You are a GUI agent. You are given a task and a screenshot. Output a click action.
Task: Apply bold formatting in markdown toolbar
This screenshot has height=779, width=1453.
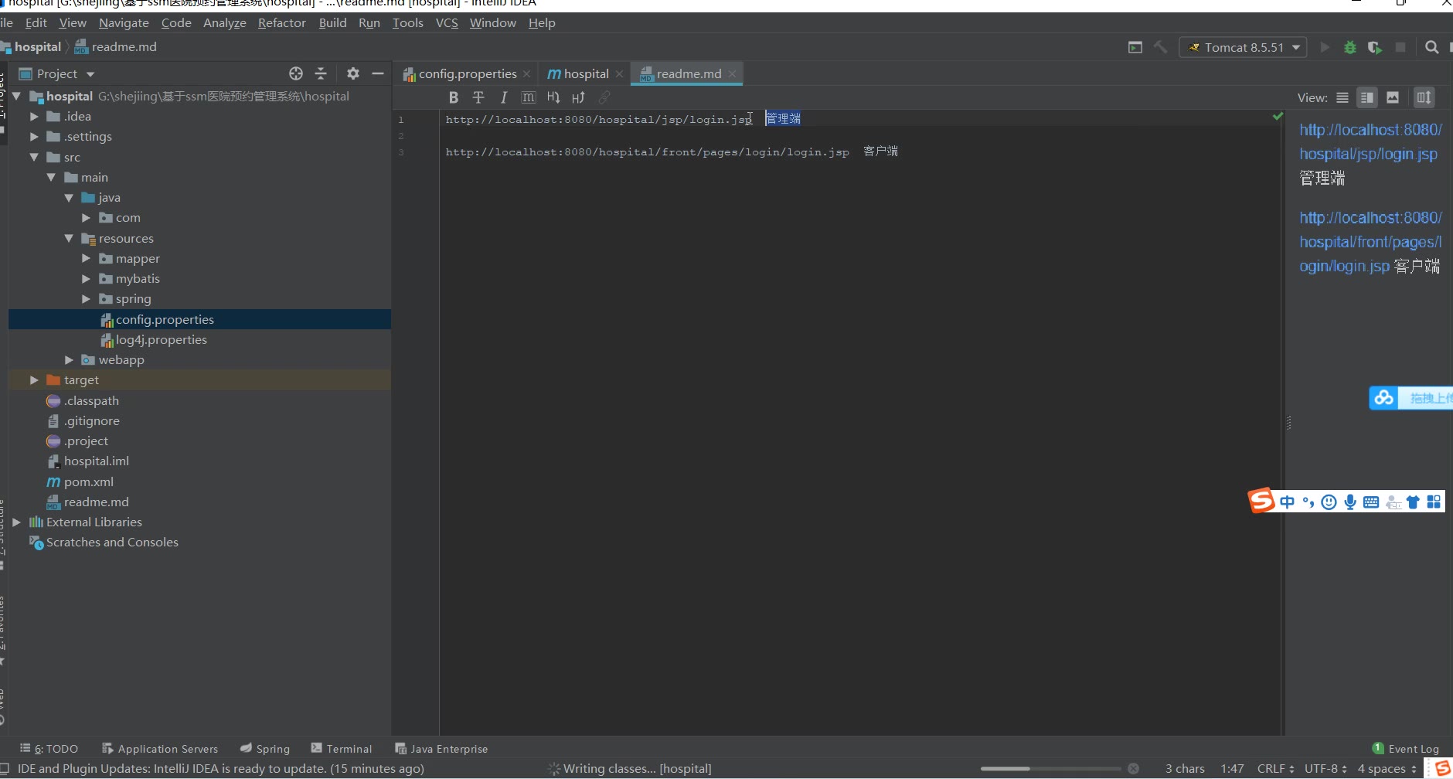pyautogui.click(x=454, y=97)
